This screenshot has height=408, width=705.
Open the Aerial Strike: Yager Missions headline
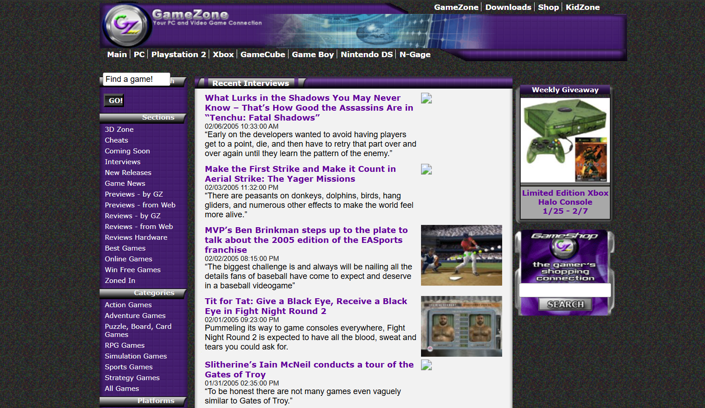tap(300, 174)
